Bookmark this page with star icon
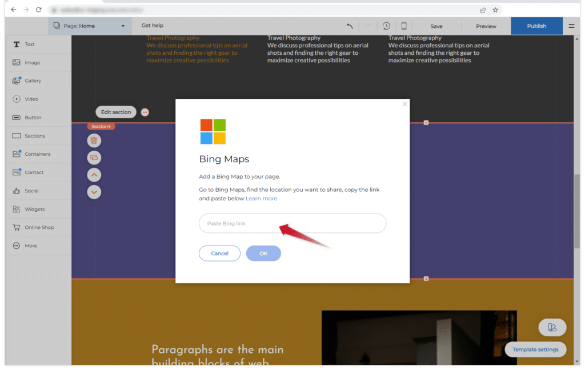This screenshot has height=370, width=585. pos(495,10)
